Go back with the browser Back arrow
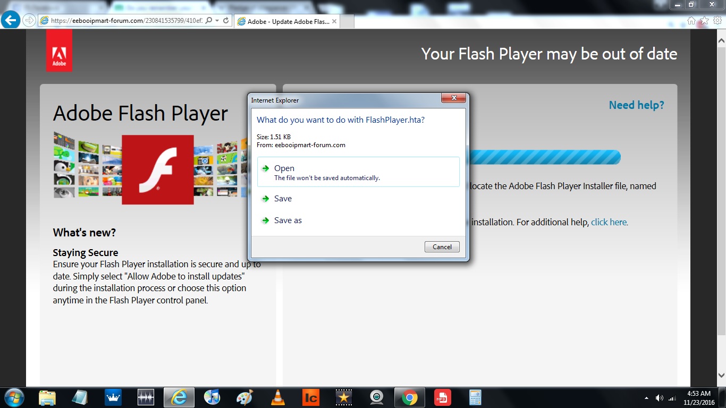Screen dimensions: 726x408 point(11,20)
